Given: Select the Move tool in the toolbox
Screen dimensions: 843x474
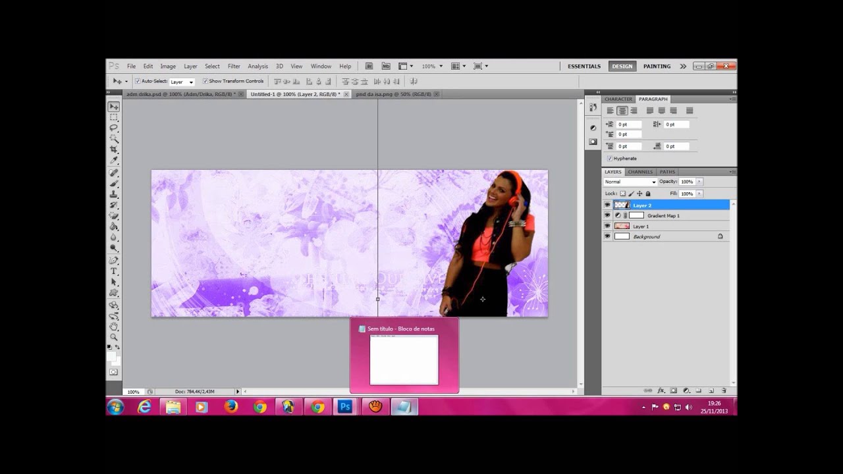Looking at the screenshot, I should 114,107.
